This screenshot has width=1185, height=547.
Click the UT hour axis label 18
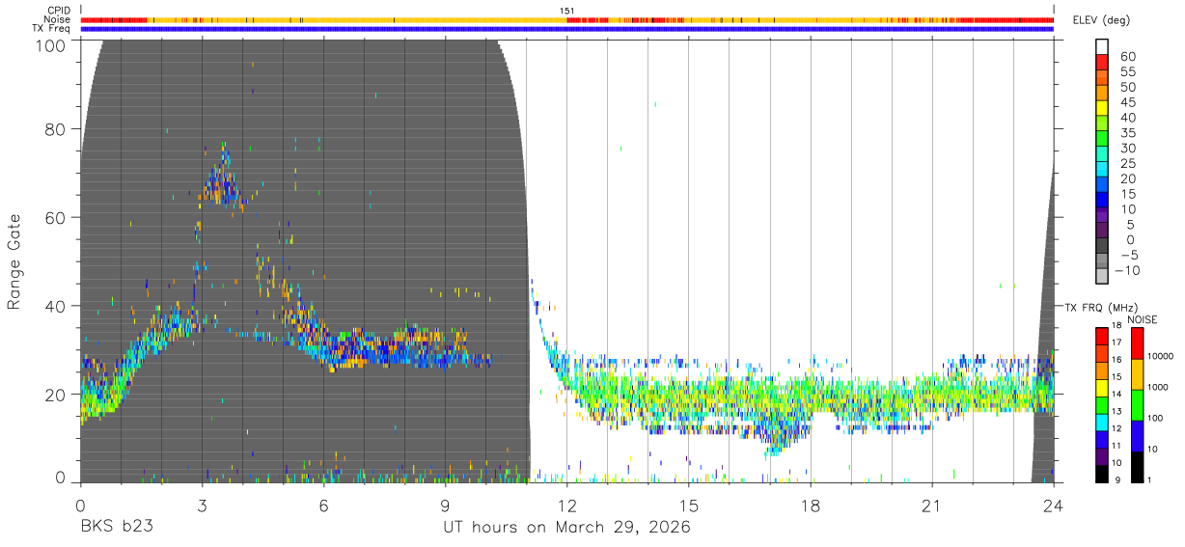pyautogui.click(x=811, y=505)
